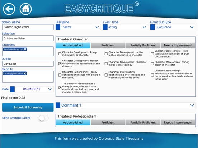This screenshot has height=148, width=198.
Task: Click the blue square beside Duet Scene
Action: click(x=152, y=27)
